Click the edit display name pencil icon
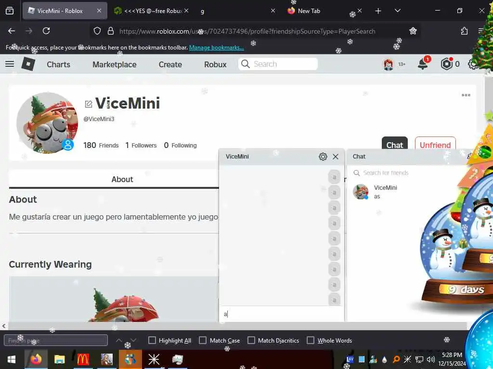493x369 pixels. click(x=89, y=104)
